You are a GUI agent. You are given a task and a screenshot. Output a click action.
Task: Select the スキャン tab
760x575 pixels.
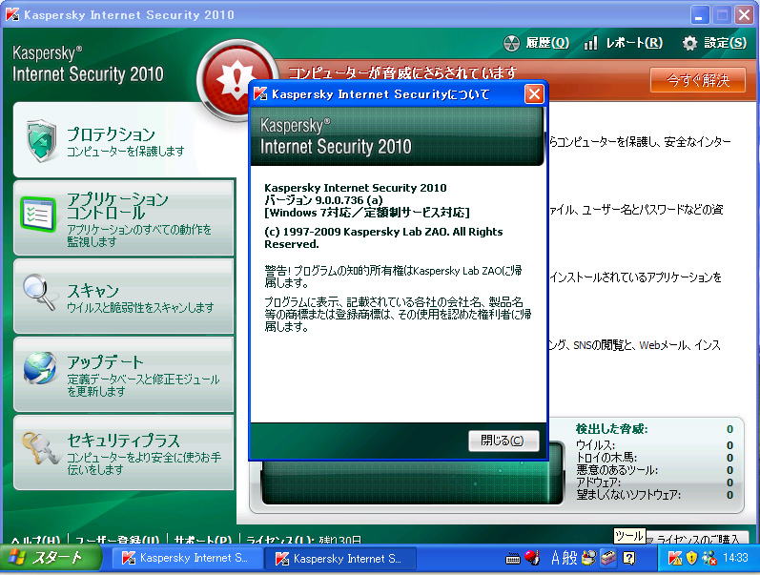(124, 296)
